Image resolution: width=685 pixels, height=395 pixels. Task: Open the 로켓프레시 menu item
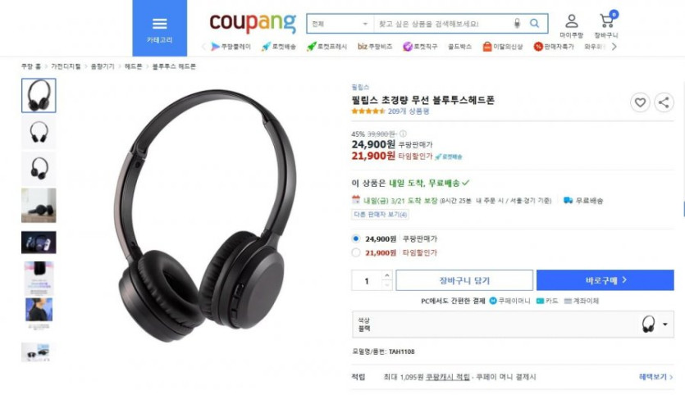(327, 46)
